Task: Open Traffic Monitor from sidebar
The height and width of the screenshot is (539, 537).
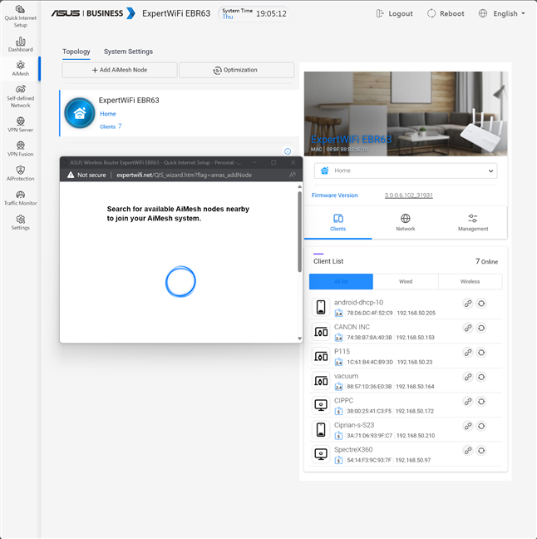Action: [x=20, y=197]
